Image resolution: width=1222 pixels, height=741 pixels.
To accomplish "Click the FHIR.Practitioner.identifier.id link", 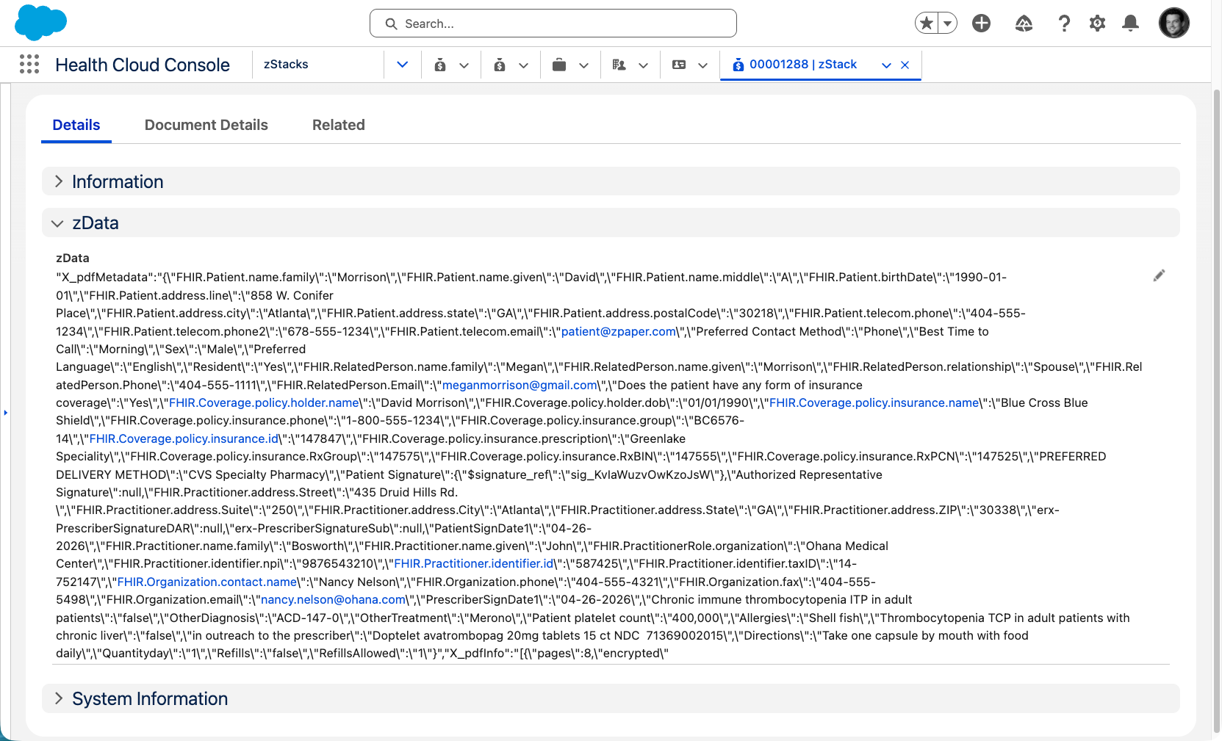I will 473,563.
